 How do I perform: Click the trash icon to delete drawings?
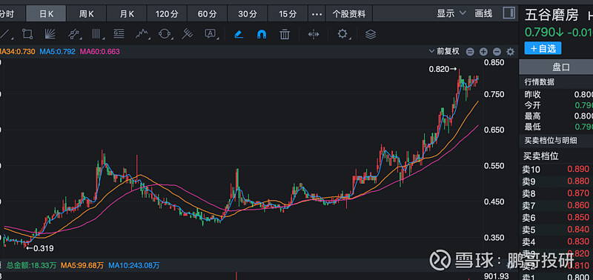(285, 34)
